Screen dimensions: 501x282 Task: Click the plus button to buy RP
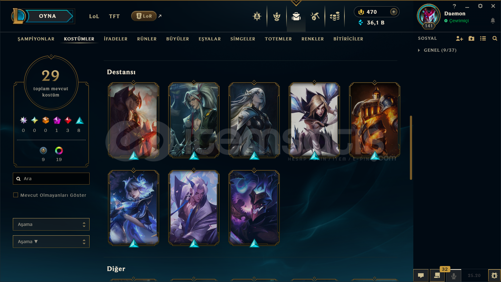394,12
